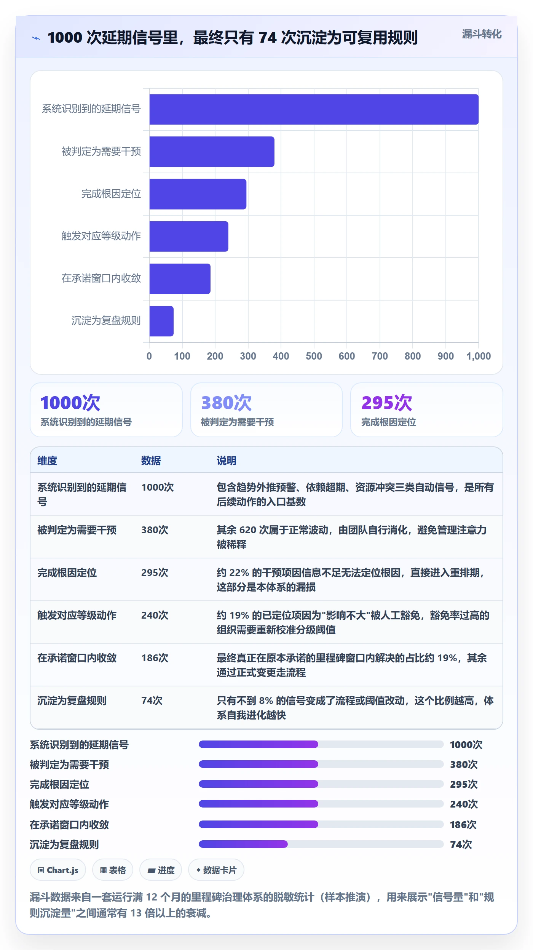Click the main title heading text

click(x=233, y=38)
